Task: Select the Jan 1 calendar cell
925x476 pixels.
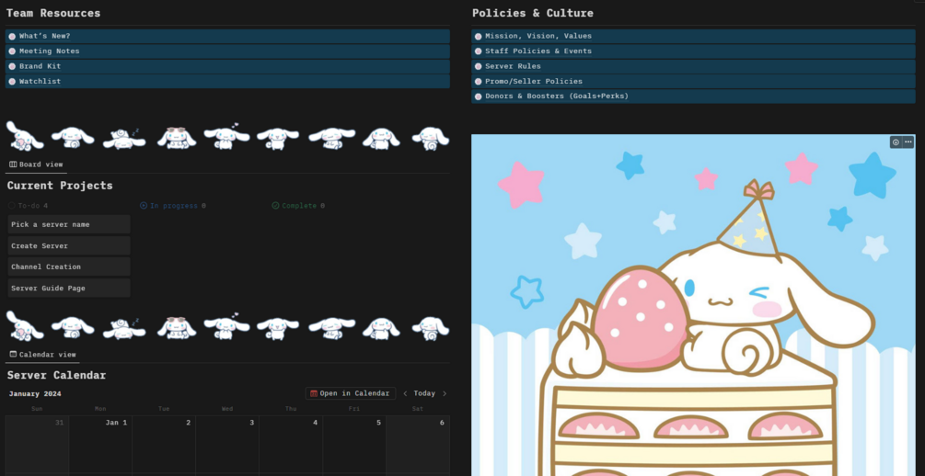Action: (x=100, y=446)
